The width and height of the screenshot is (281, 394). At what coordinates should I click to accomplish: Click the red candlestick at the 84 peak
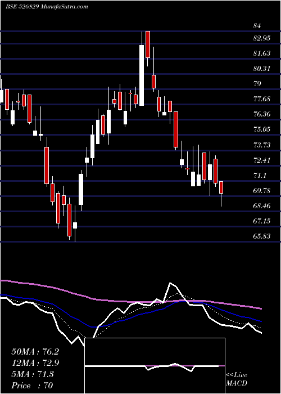148,44
